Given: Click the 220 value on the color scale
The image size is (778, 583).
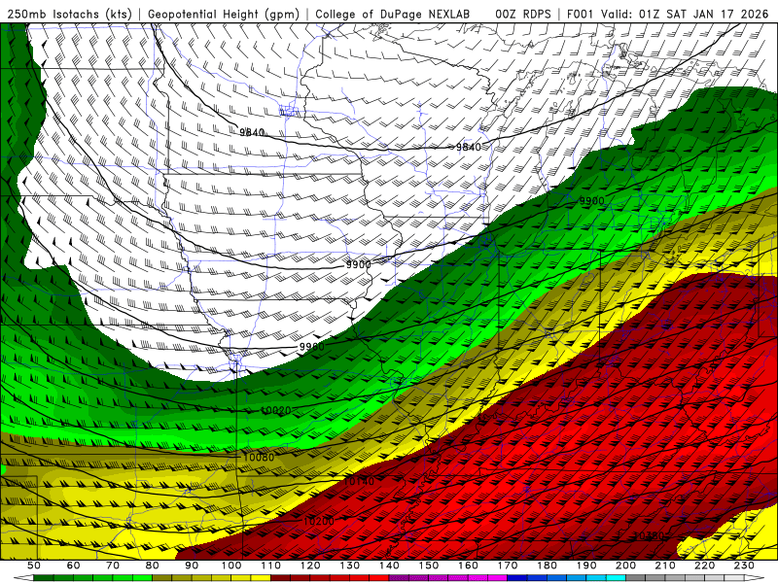Looking at the screenshot, I should click(x=704, y=566).
